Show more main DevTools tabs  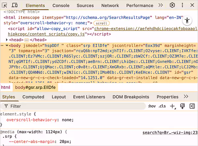coord(161,5)
